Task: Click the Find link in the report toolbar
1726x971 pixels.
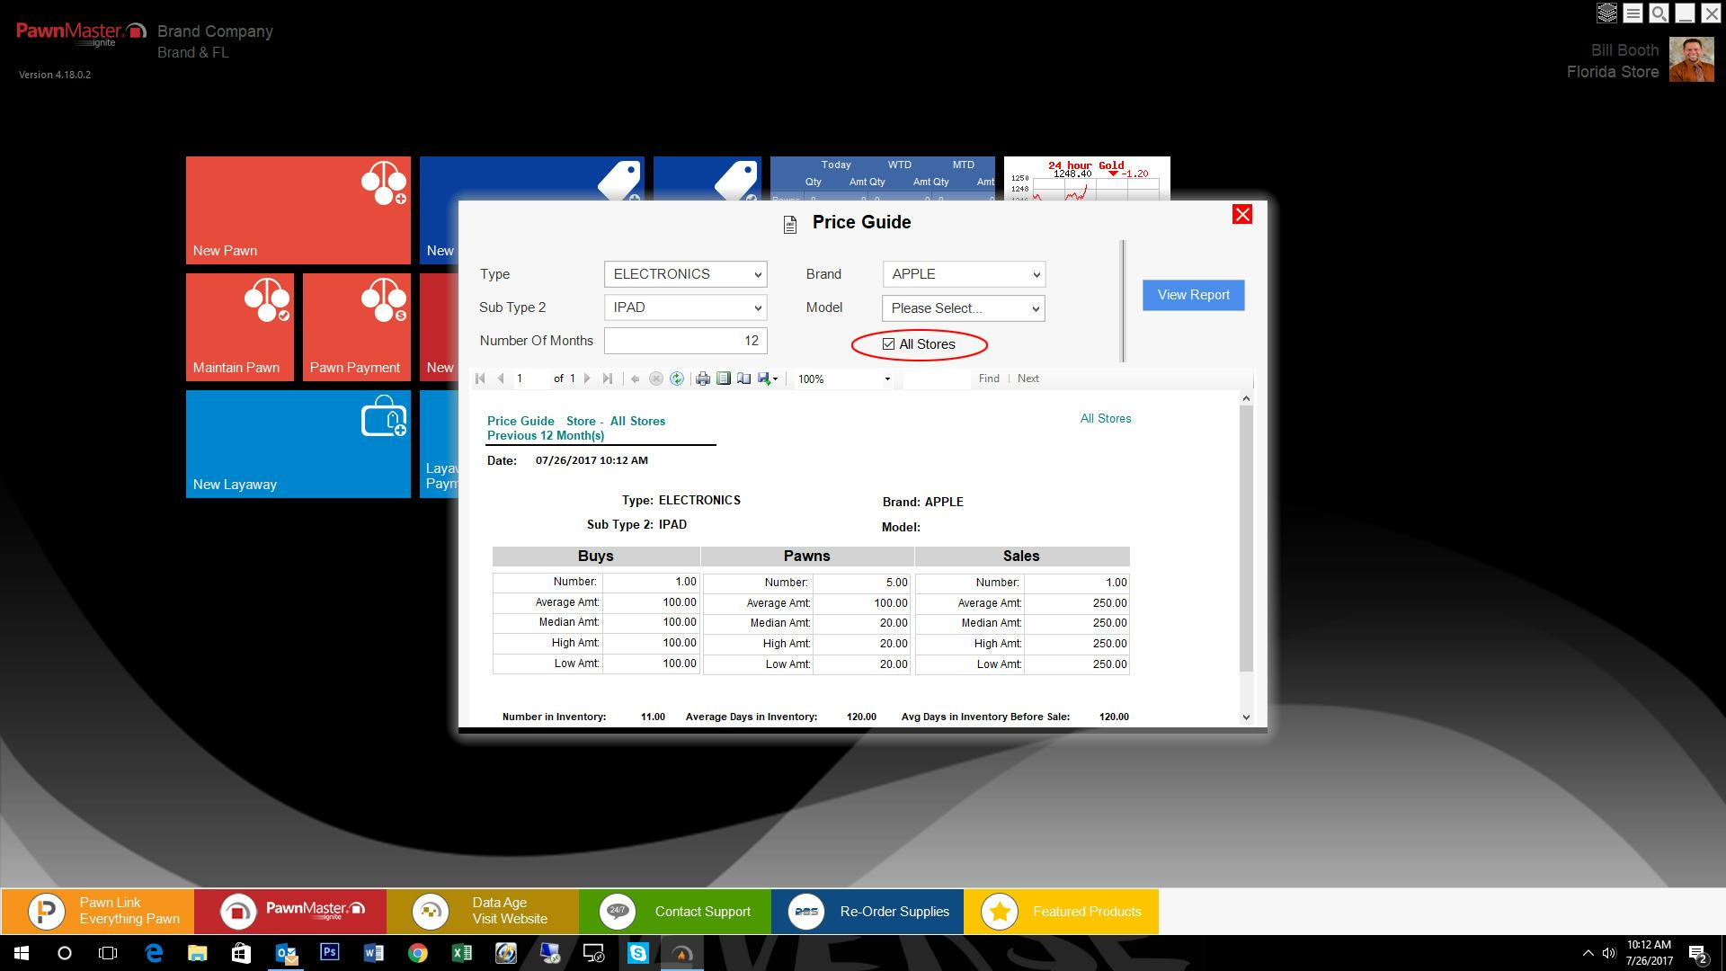Action: click(989, 379)
